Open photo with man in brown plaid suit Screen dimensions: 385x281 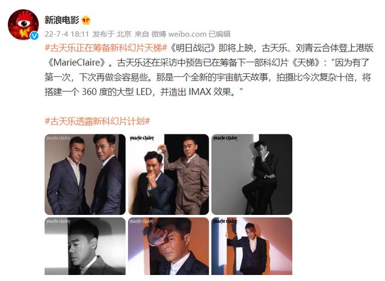168,175
